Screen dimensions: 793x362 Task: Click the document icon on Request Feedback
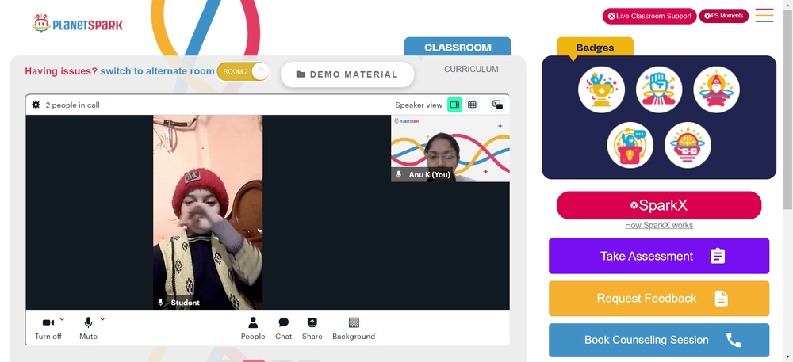coord(721,299)
